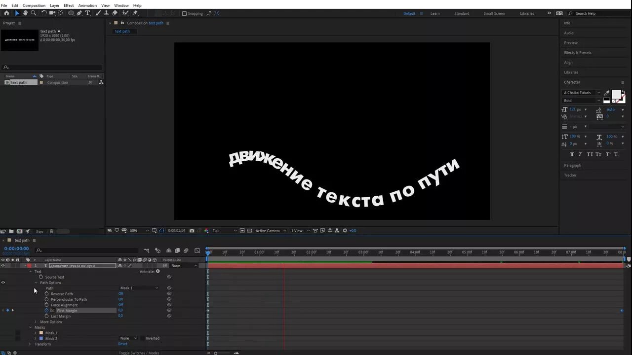Expand More Options group

35,322
